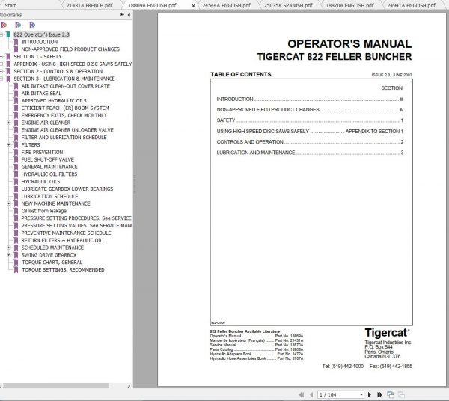Go to the first page

coord(302,395)
